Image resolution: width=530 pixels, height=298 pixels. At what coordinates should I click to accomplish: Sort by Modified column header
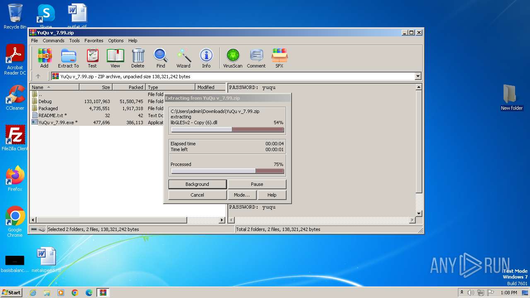pos(210,87)
